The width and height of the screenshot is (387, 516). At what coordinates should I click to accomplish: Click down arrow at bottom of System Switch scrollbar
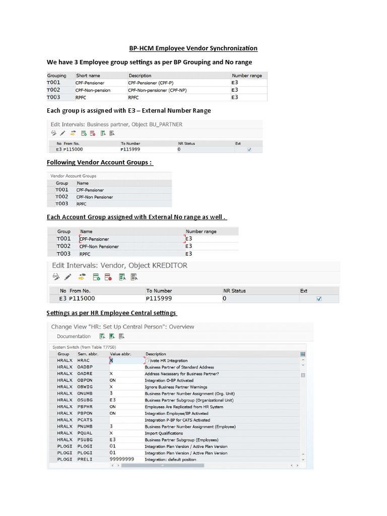(303, 460)
